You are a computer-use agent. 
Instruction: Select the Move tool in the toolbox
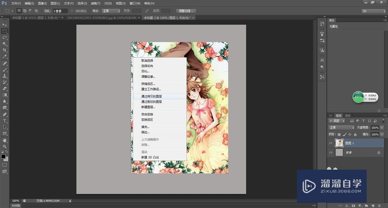(5, 25)
